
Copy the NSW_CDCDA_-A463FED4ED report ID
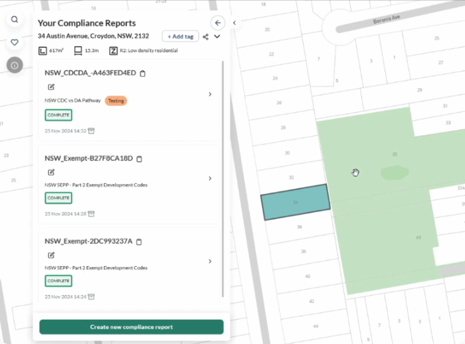point(143,73)
